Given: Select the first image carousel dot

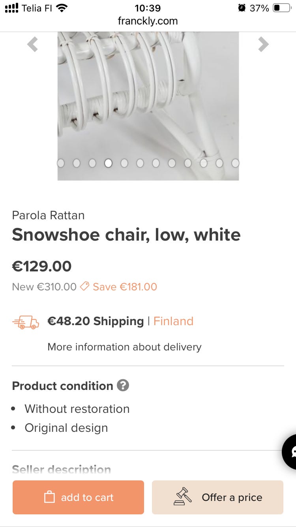Looking at the screenshot, I should [61, 163].
